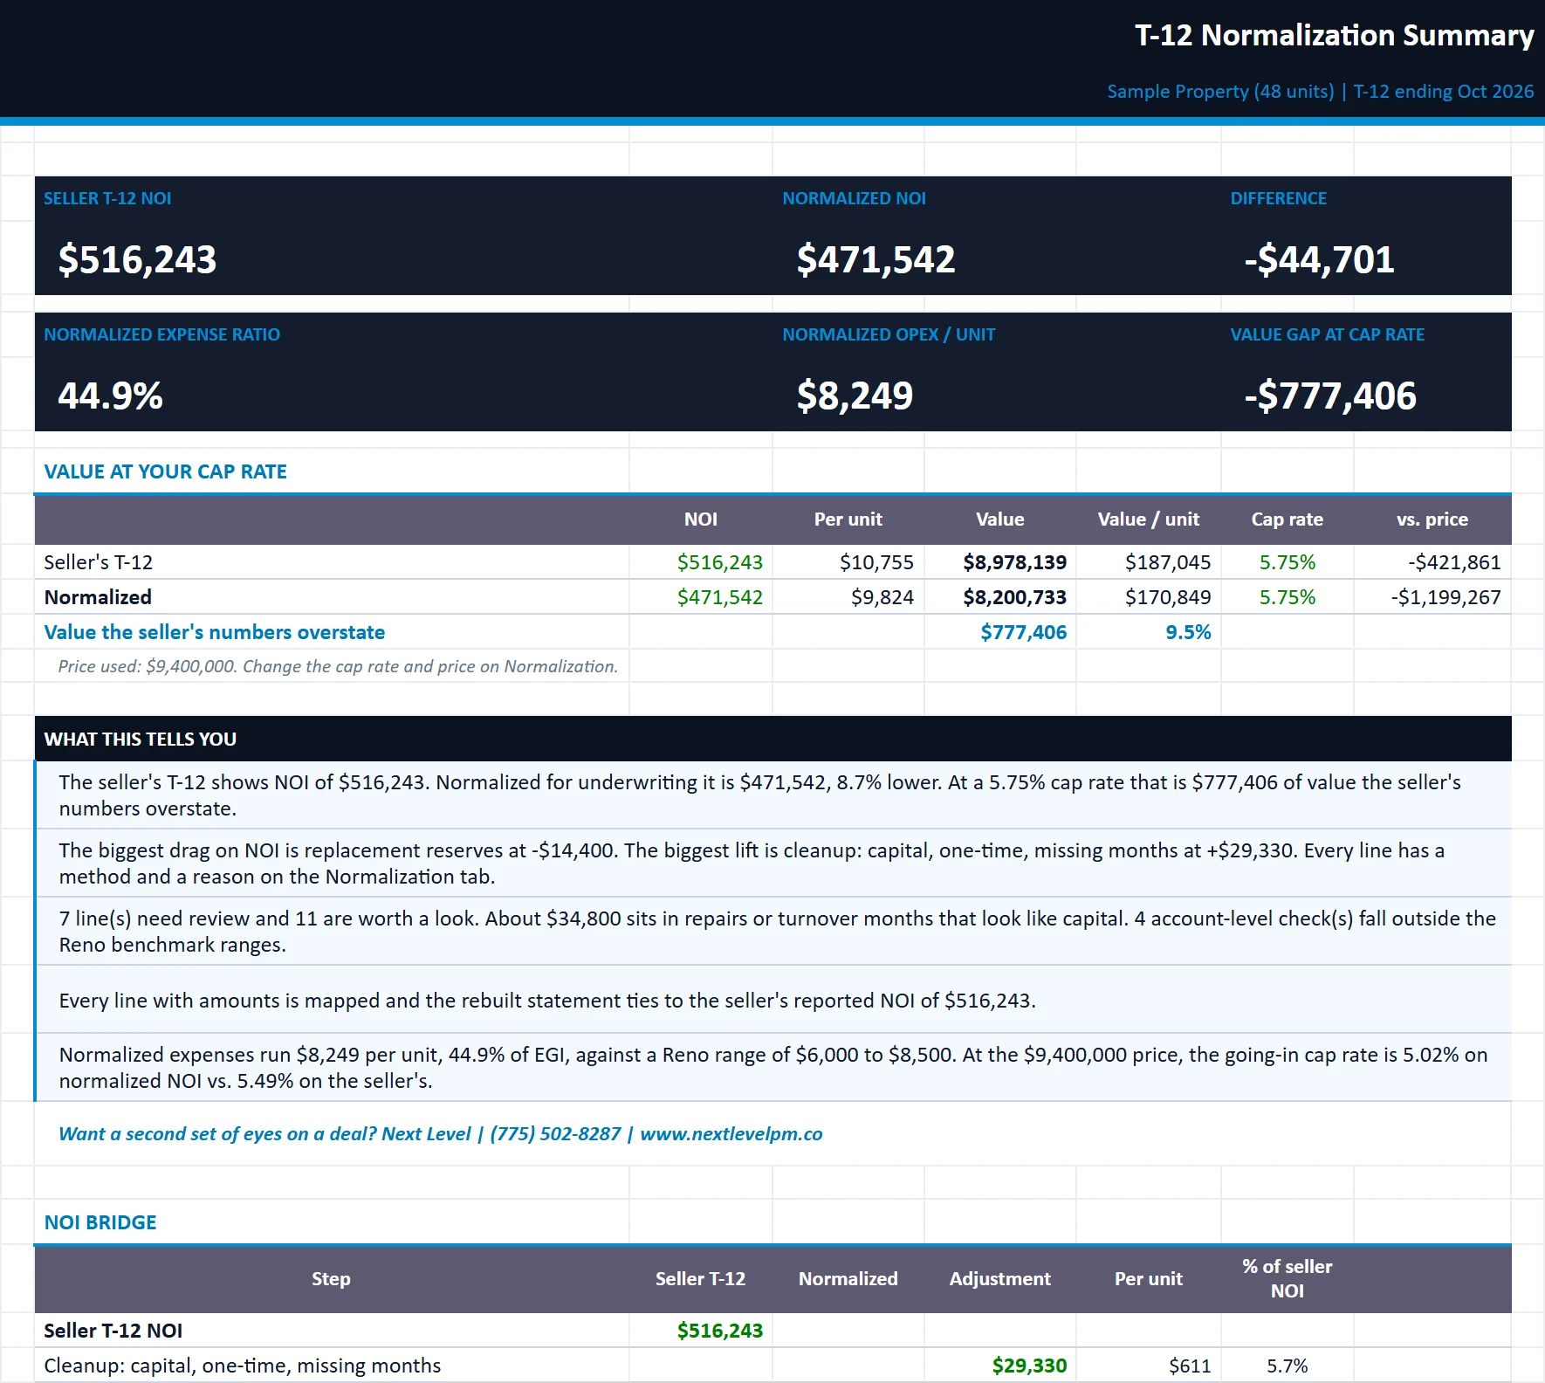Select the Seller's T-12 row label
The image size is (1545, 1383).
[x=99, y=562]
